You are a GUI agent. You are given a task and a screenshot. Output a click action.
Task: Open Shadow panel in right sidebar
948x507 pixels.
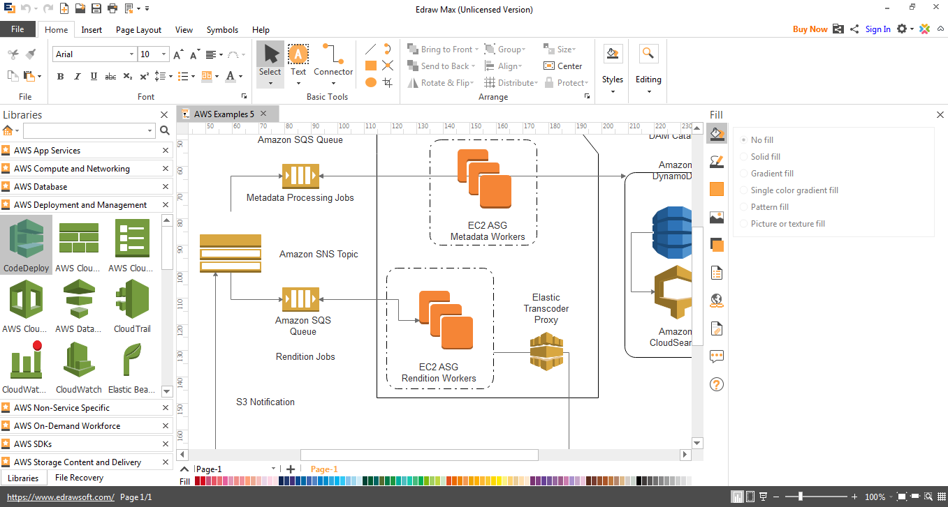716,245
